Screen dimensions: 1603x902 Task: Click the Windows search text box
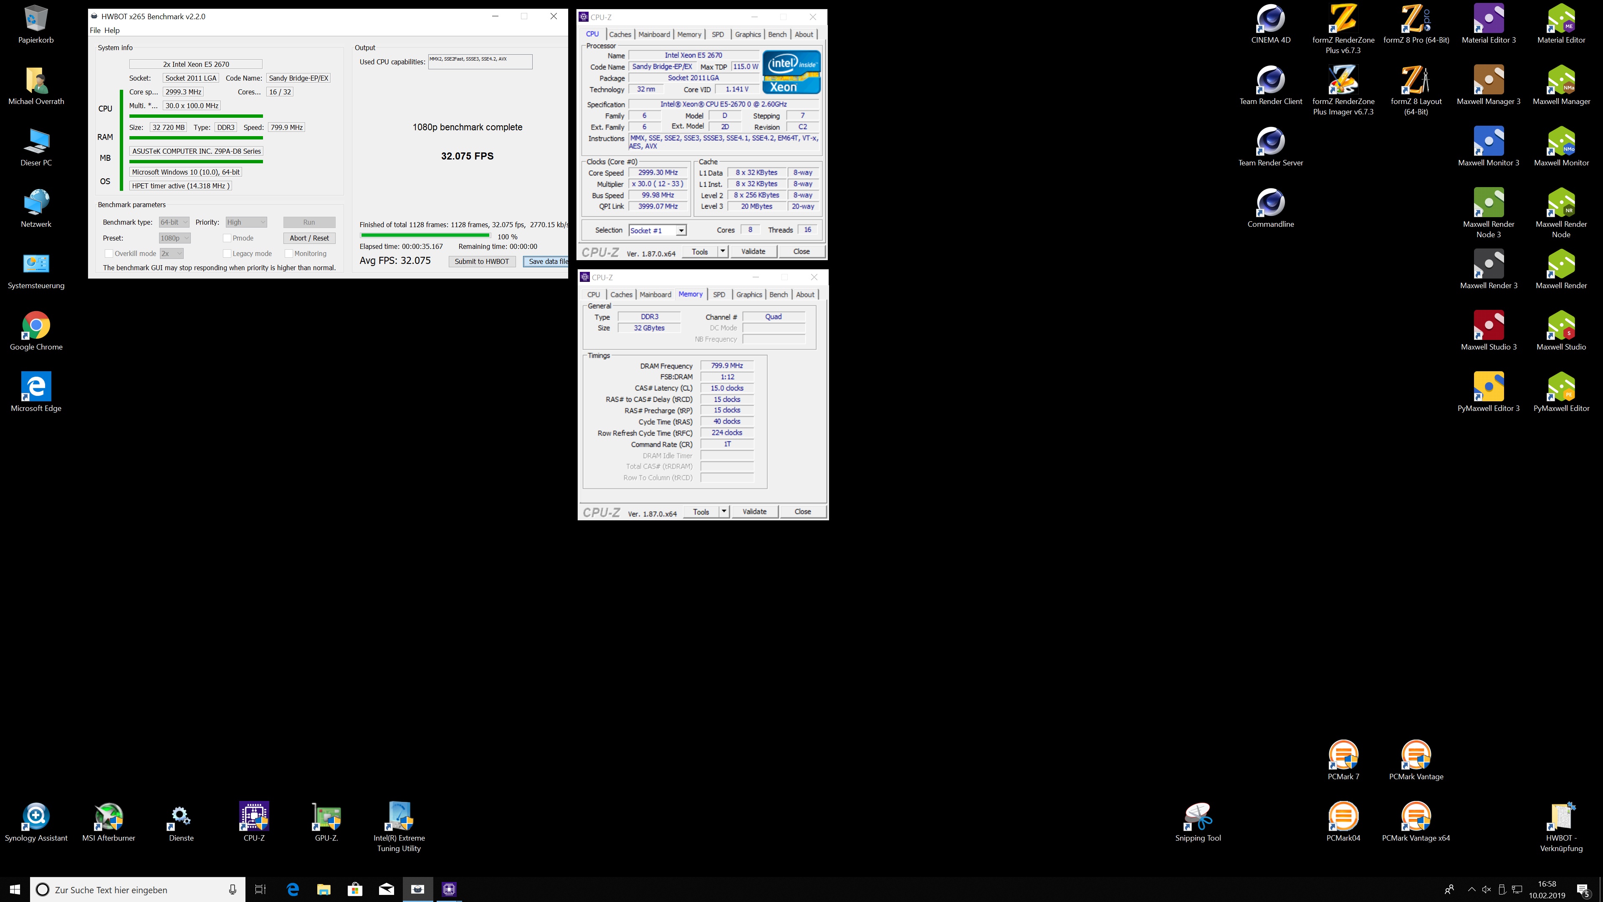pos(137,889)
